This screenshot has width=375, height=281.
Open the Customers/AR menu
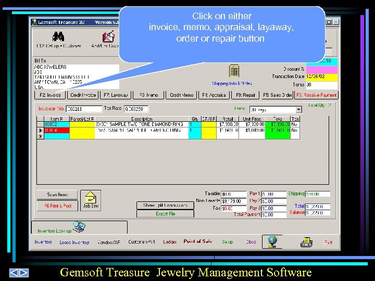141,242
